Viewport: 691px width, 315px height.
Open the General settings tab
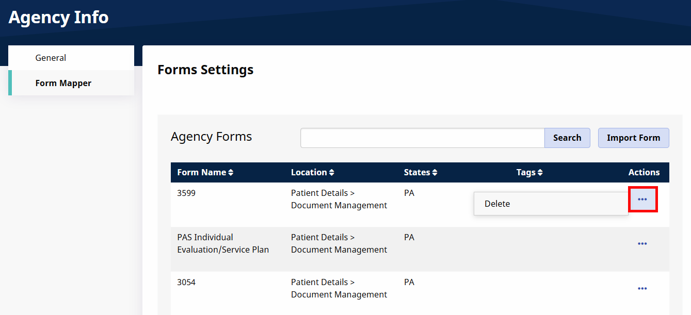51,58
